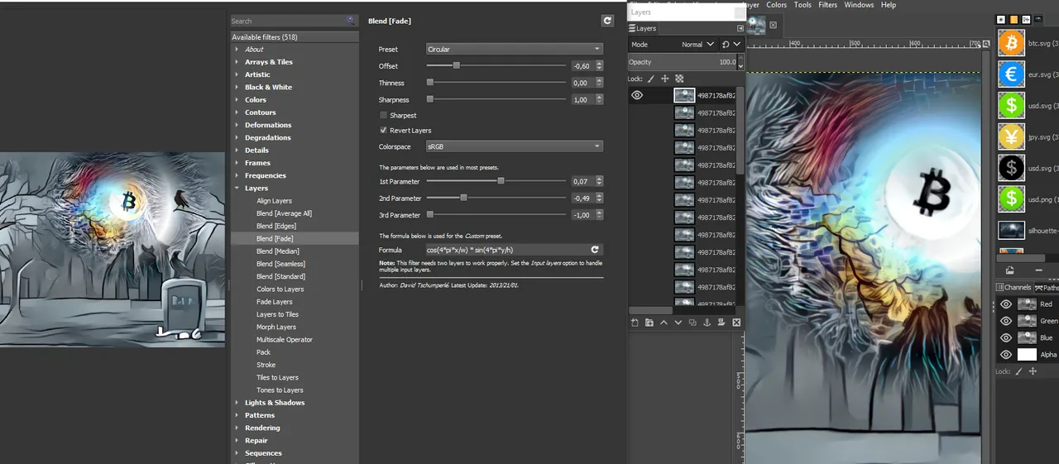Switch to the Paths tab
1059x464 pixels.
click(1047, 287)
